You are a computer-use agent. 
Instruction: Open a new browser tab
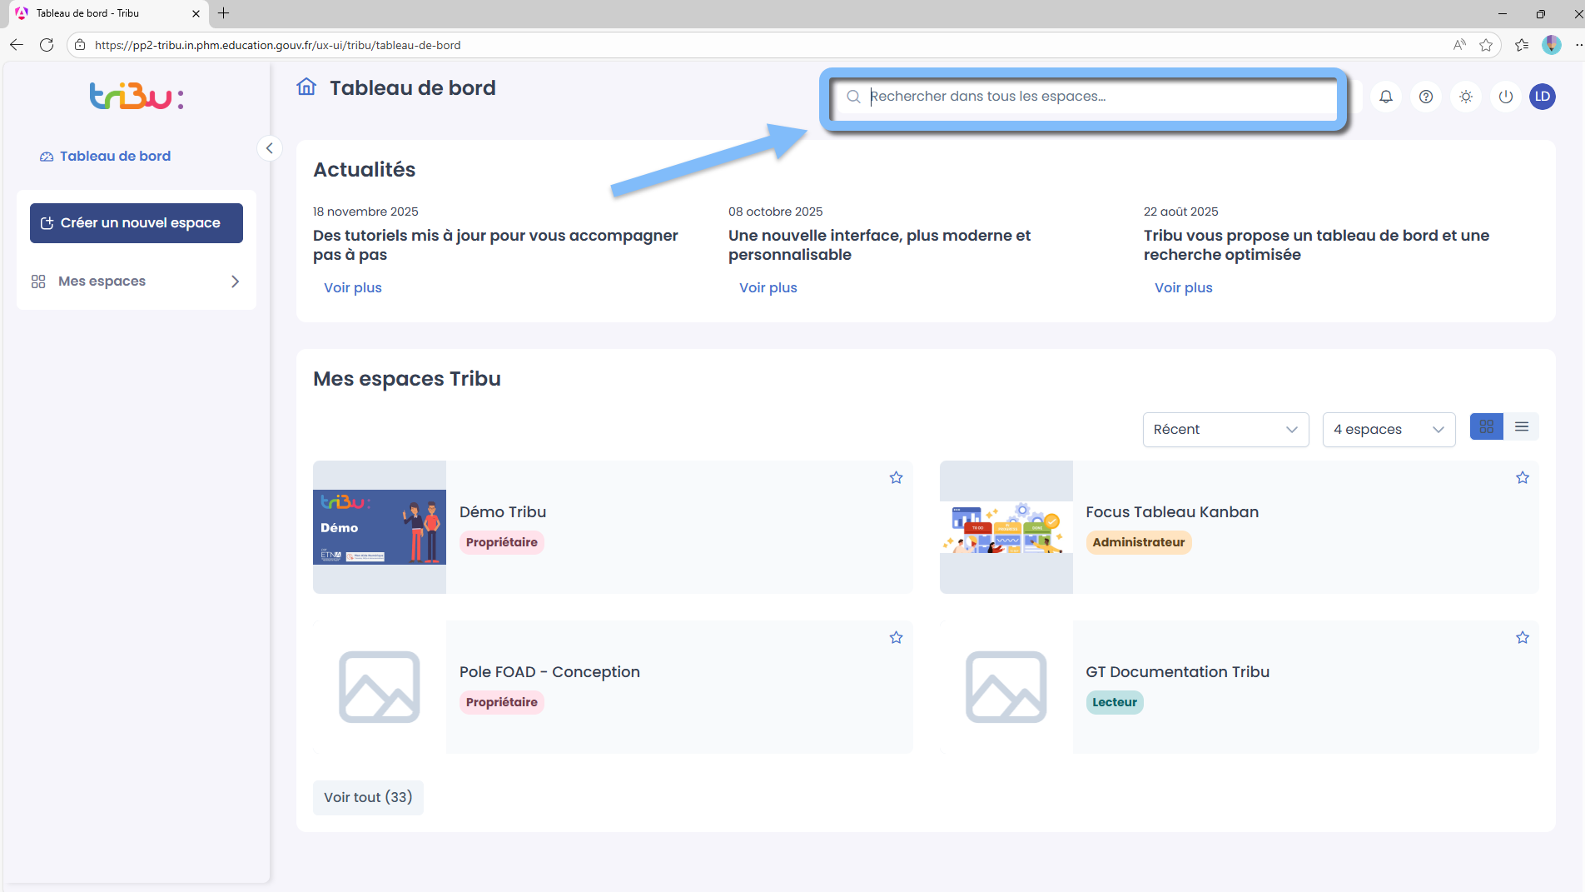(223, 13)
